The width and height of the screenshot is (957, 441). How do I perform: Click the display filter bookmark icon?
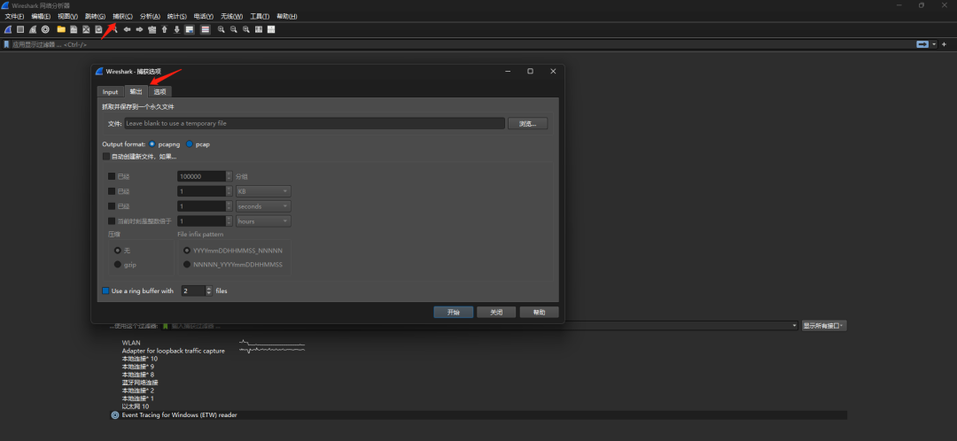(x=7, y=44)
